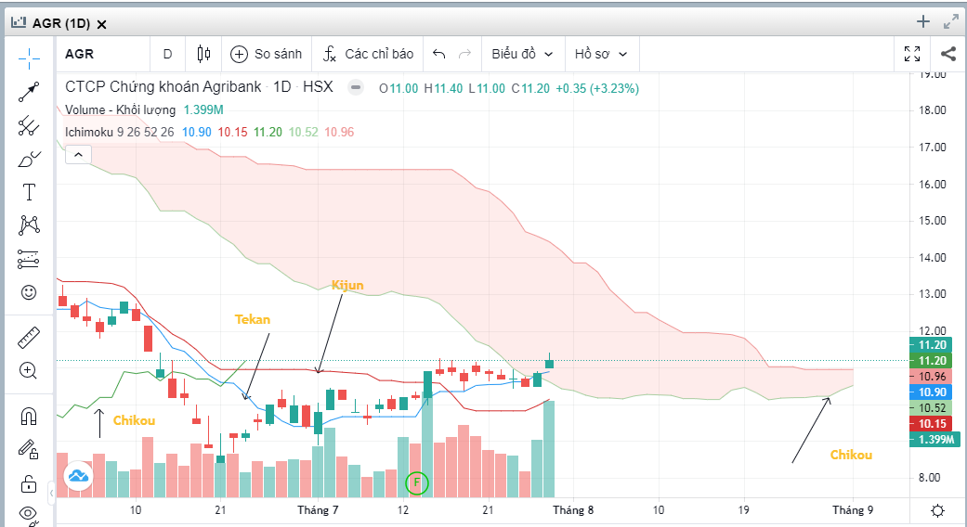Click the green F event marker
Viewport: 967px width, 527px height.
coord(416,482)
